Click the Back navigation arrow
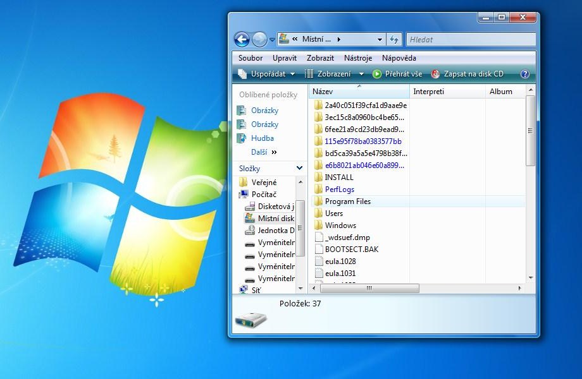 click(242, 39)
